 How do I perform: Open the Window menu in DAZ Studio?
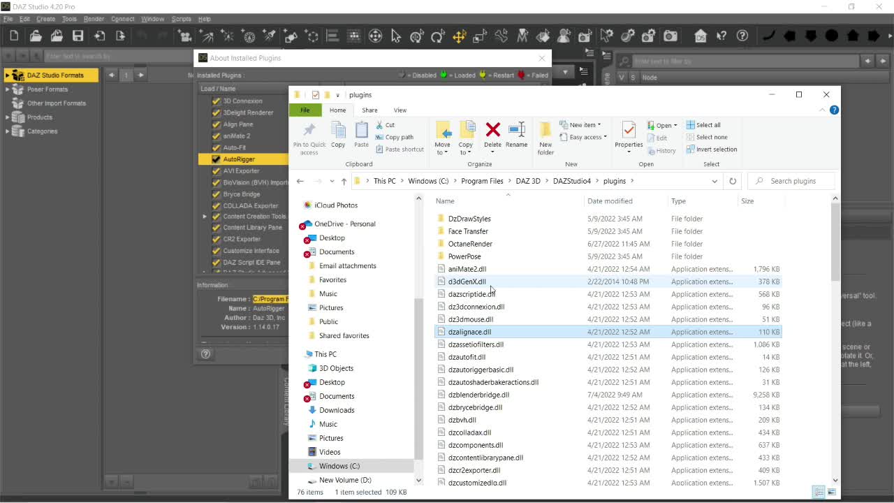pos(152,19)
